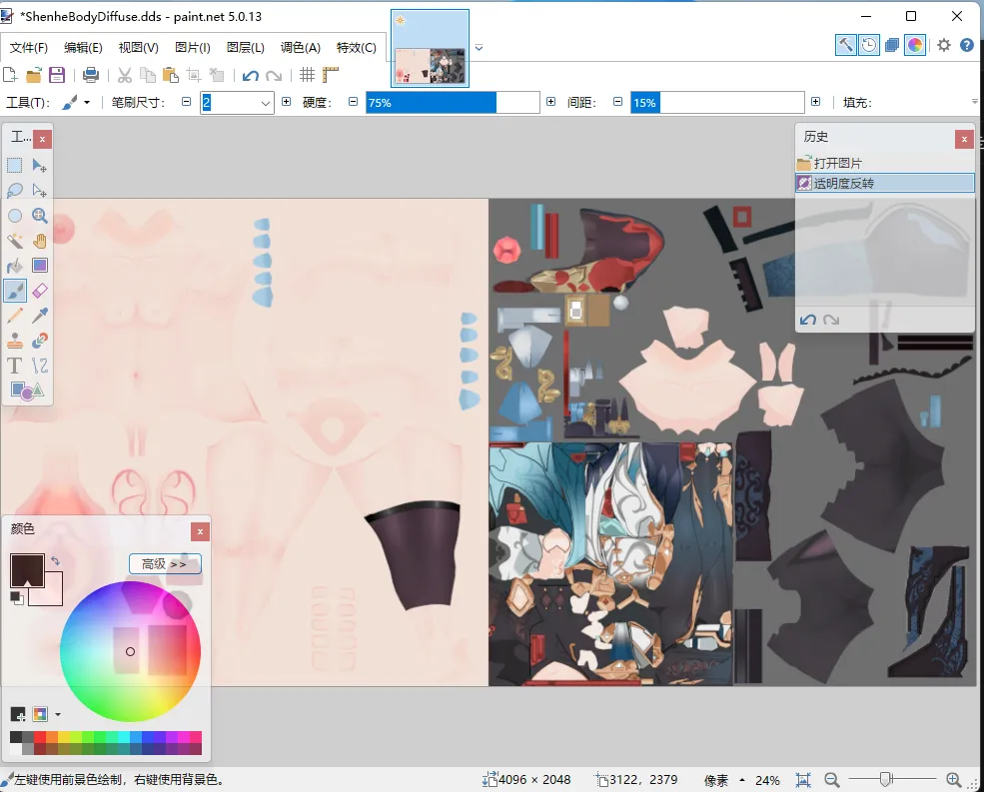Open the 调色(A) menu
The height and width of the screenshot is (792, 984).
tap(301, 48)
